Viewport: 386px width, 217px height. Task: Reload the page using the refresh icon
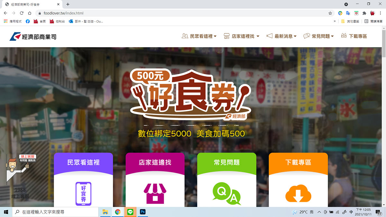pyautogui.click(x=22, y=13)
